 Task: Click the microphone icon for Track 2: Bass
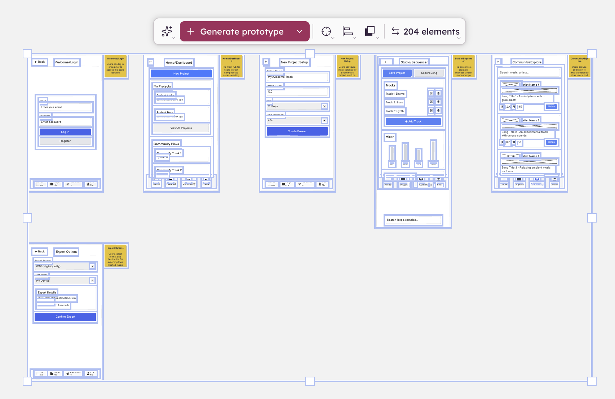pos(438,102)
